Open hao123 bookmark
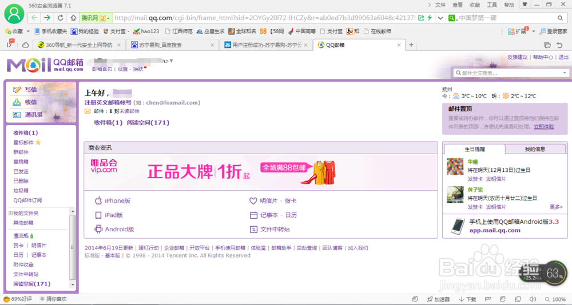This screenshot has width=572, height=305. click(x=146, y=31)
